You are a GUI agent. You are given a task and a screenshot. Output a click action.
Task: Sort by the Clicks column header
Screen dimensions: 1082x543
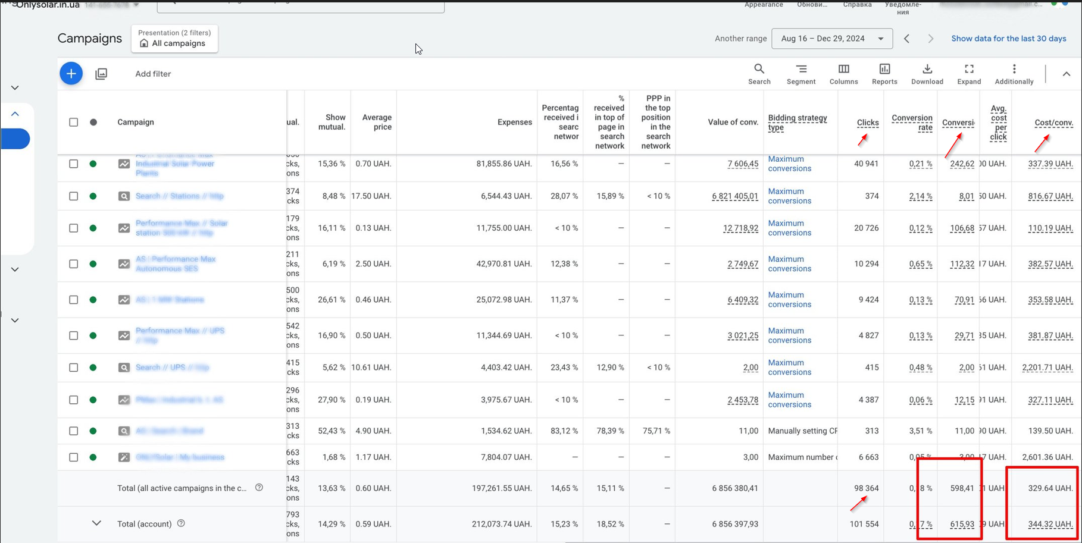867,123
